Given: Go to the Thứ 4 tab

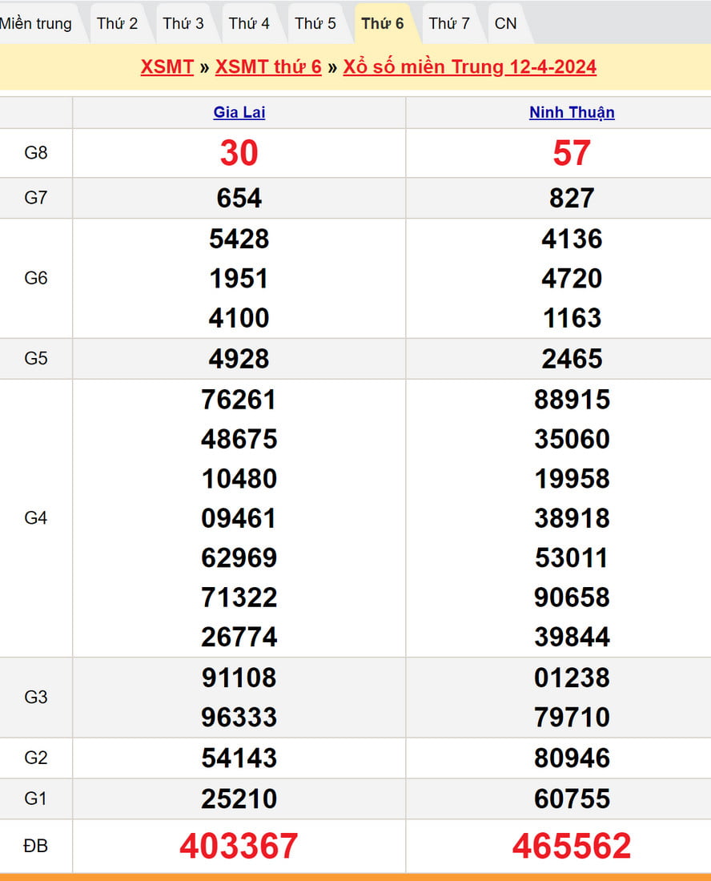Looking at the screenshot, I should click(x=249, y=23).
